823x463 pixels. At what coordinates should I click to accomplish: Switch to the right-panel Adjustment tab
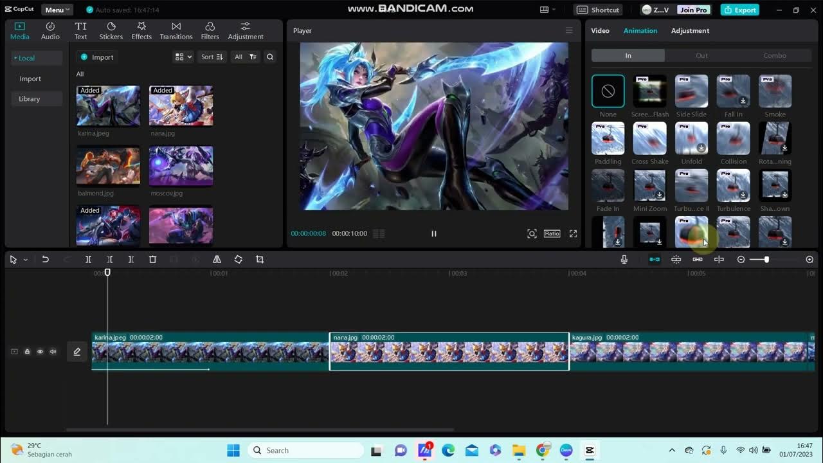(x=690, y=31)
